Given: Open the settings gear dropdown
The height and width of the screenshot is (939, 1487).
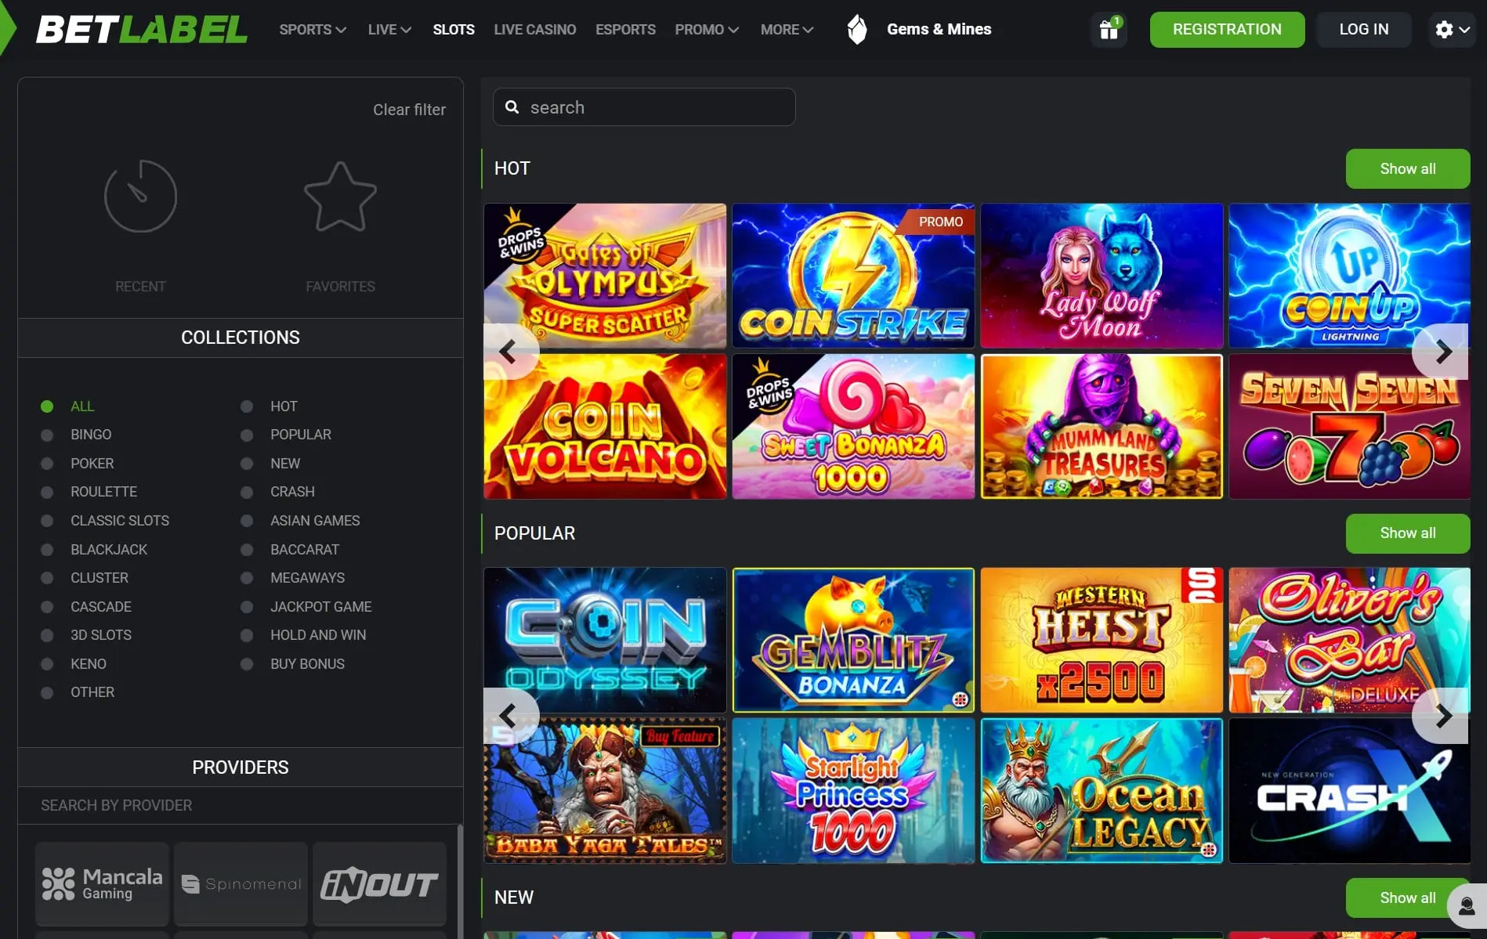Looking at the screenshot, I should [1452, 30].
